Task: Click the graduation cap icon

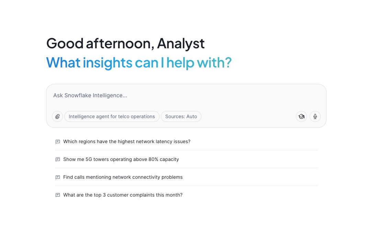Action: pos(301,116)
